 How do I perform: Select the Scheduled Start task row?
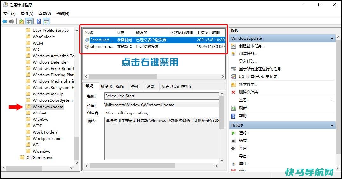[x=155, y=40]
